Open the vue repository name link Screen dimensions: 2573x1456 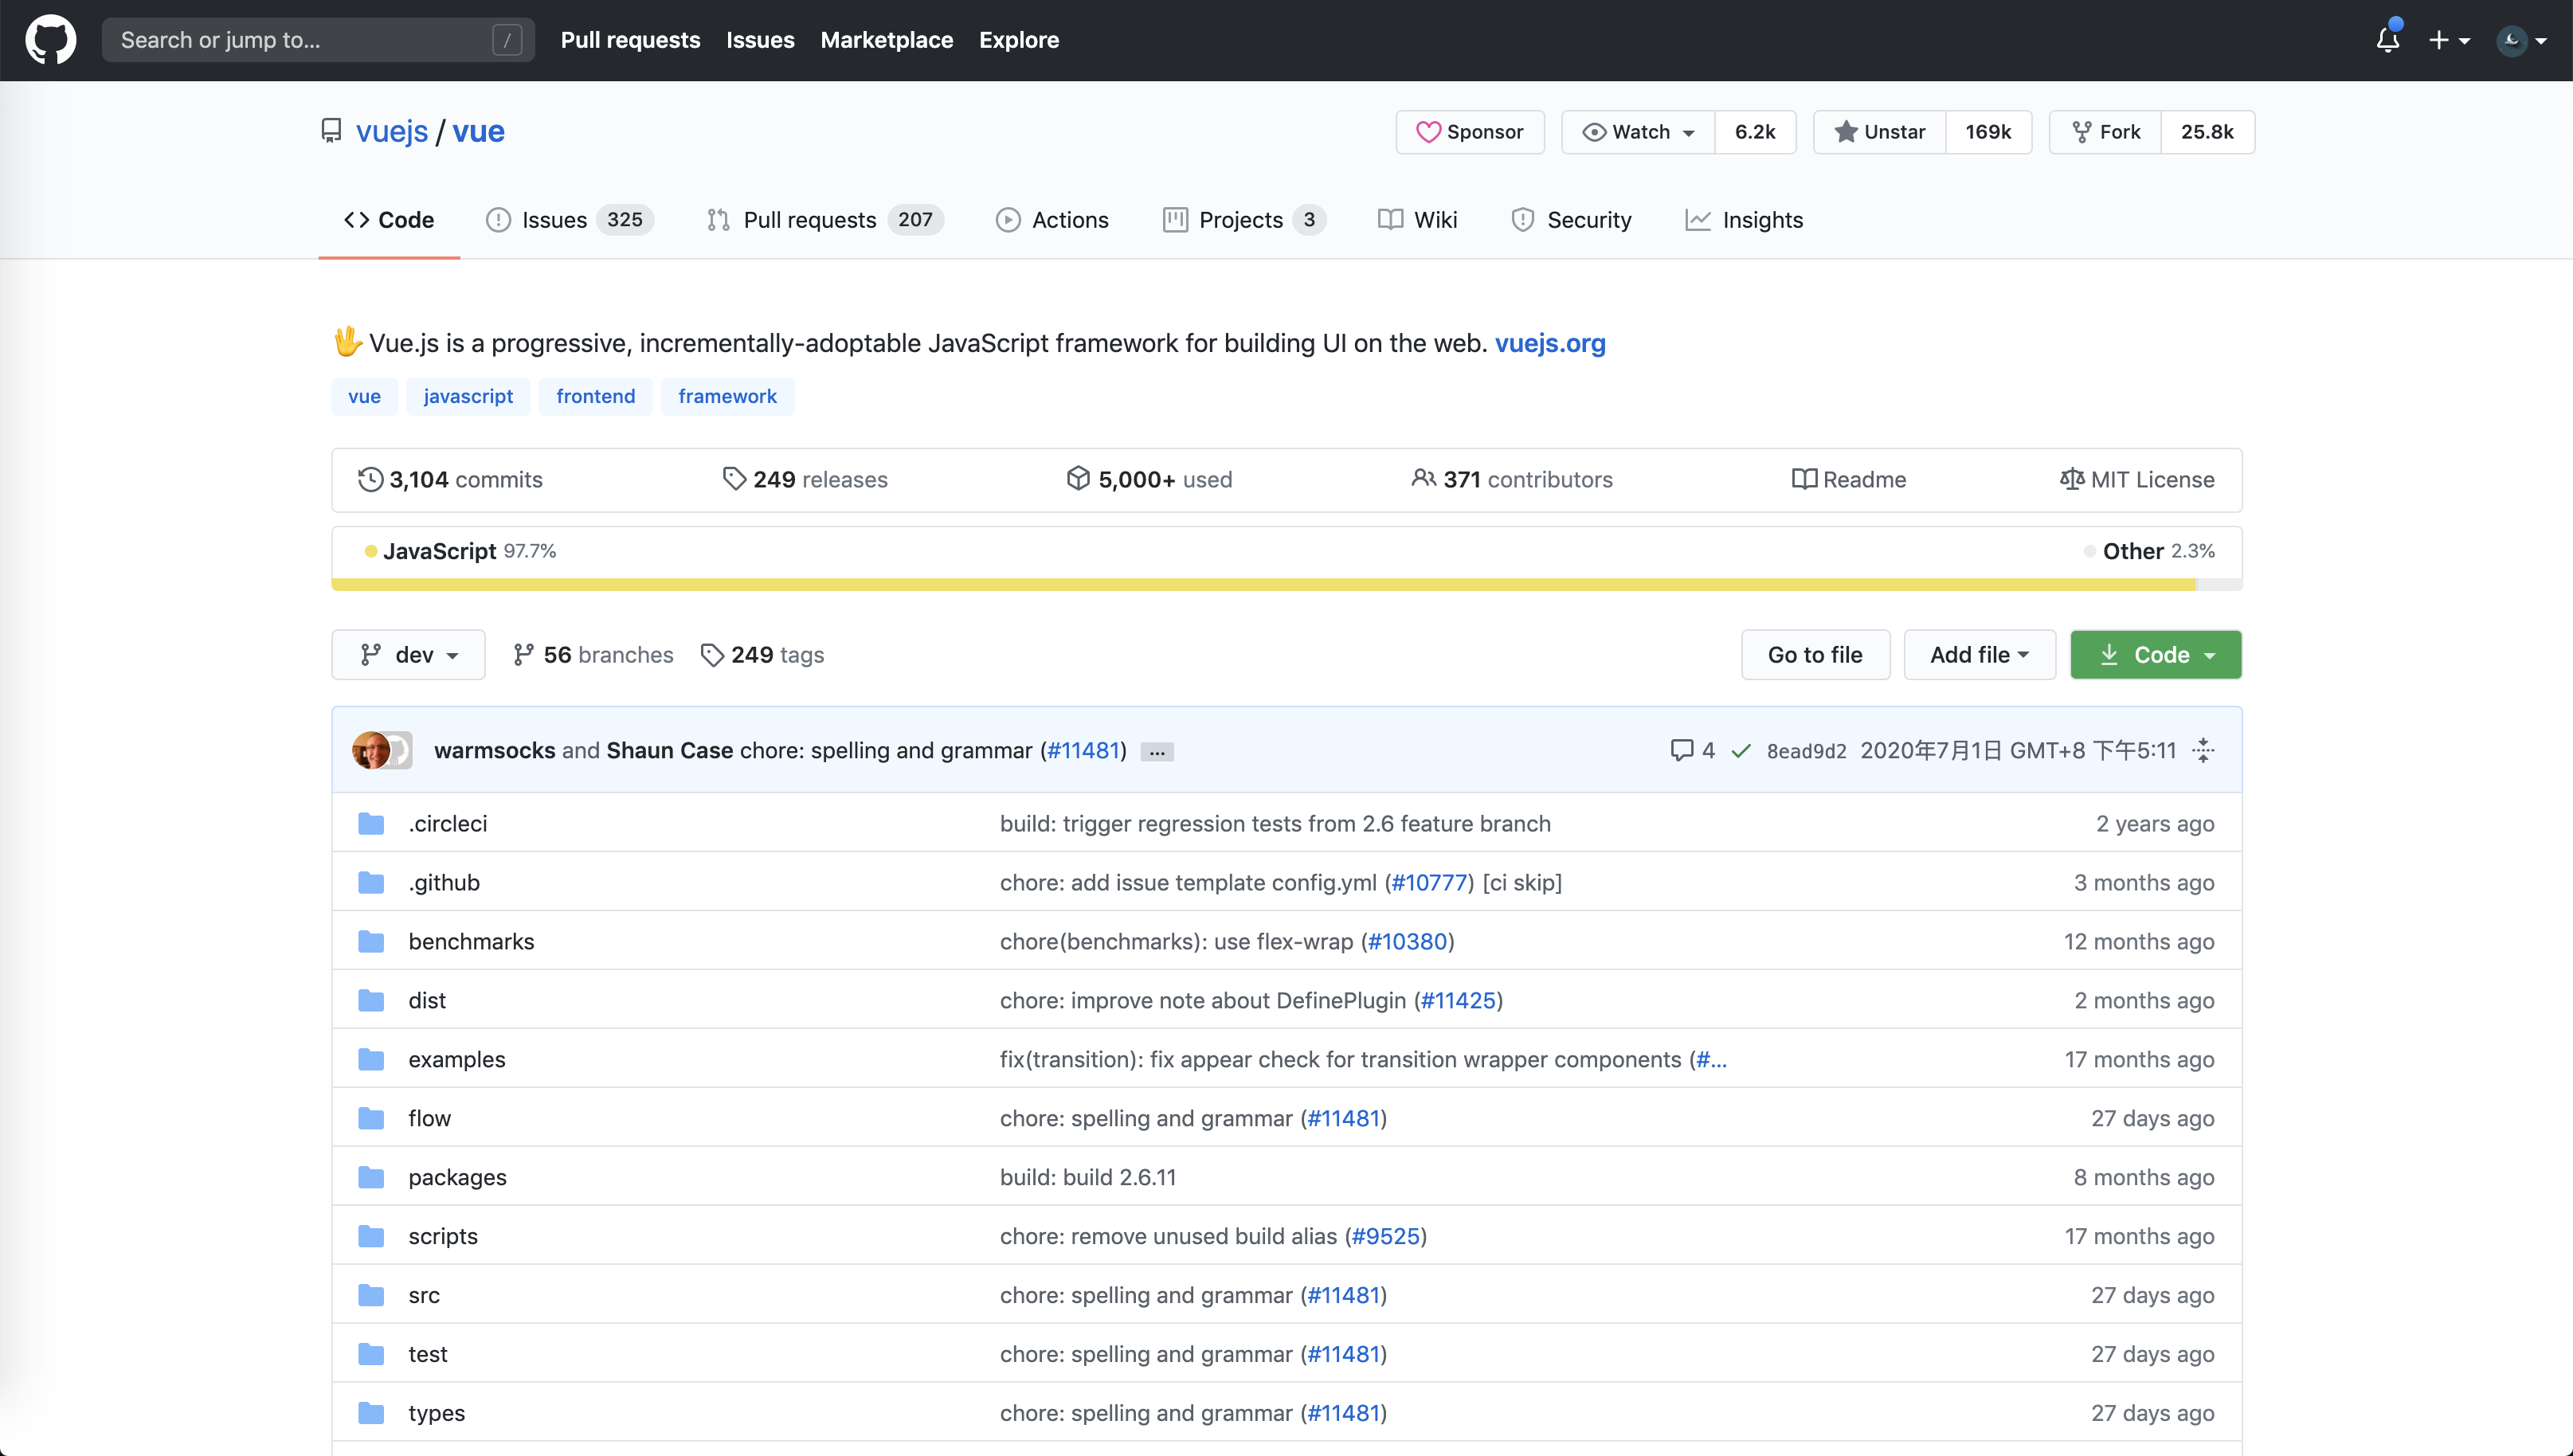pyautogui.click(x=478, y=131)
